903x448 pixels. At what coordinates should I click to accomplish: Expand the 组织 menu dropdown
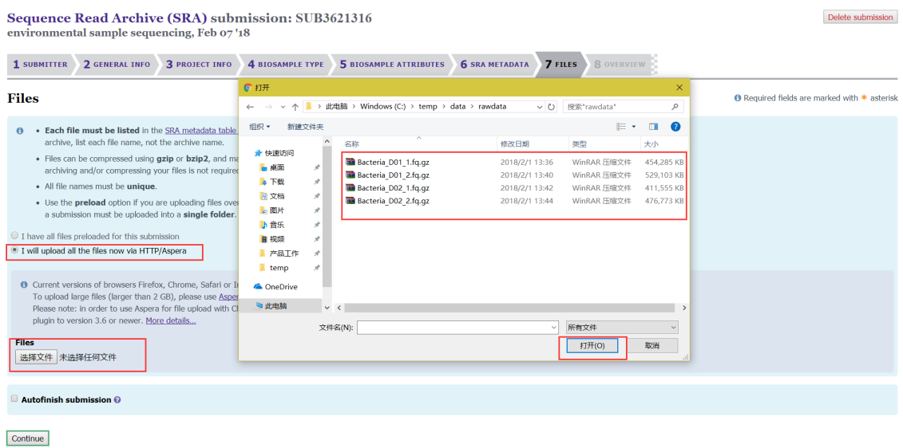[260, 127]
